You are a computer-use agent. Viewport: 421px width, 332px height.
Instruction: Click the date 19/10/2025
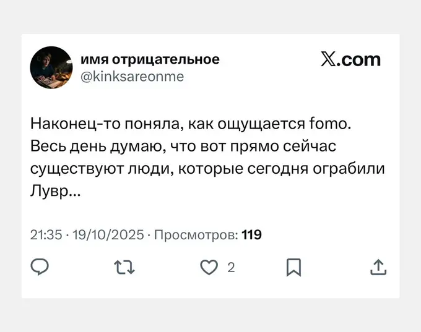[108, 235]
